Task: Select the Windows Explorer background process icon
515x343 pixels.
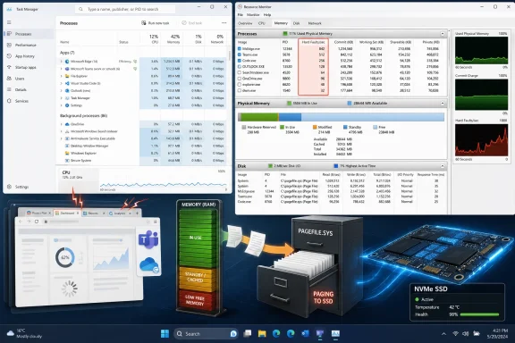Action: tap(67, 154)
